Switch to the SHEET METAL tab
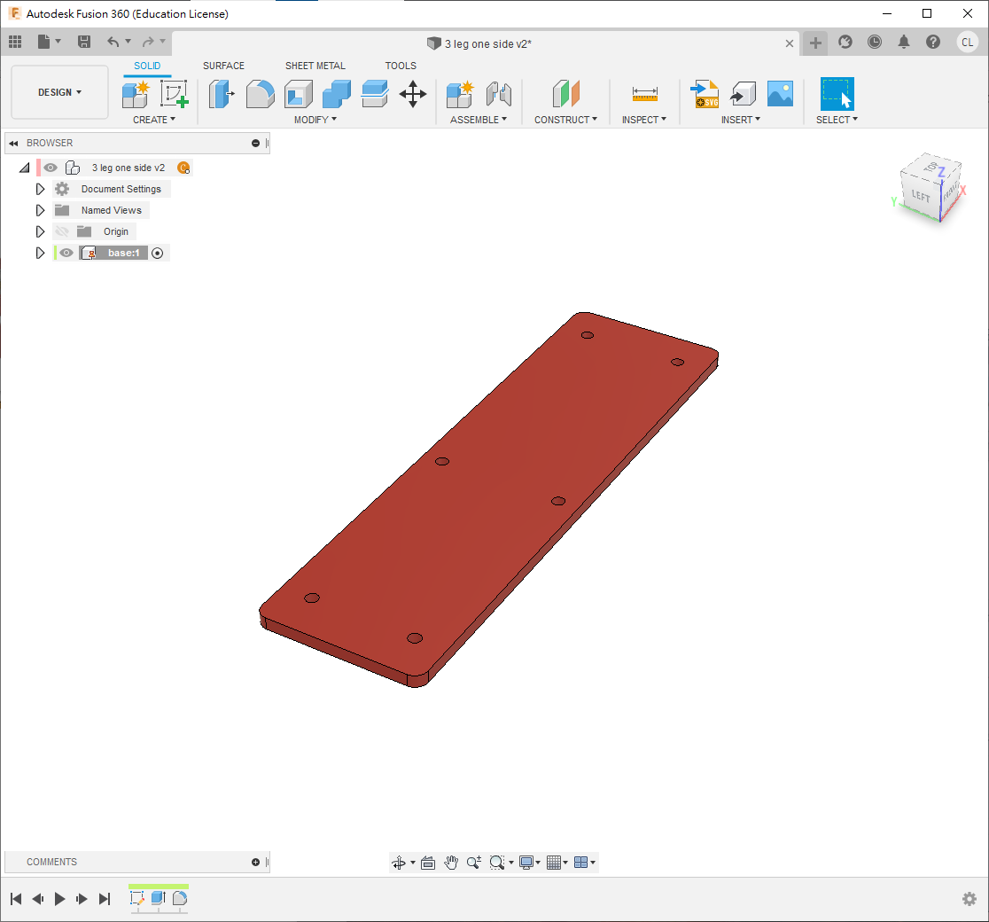This screenshot has height=922, width=989. point(315,66)
